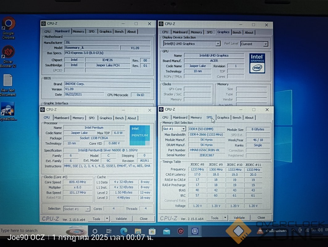The width and height of the screenshot is (328, 247).
Task: Click Jasper Lake PCH southbridge field
Action: [108, 65]
